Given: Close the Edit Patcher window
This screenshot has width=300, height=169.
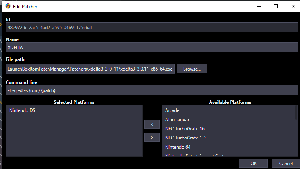Looking at the screenshot, I should coord(293,6).
